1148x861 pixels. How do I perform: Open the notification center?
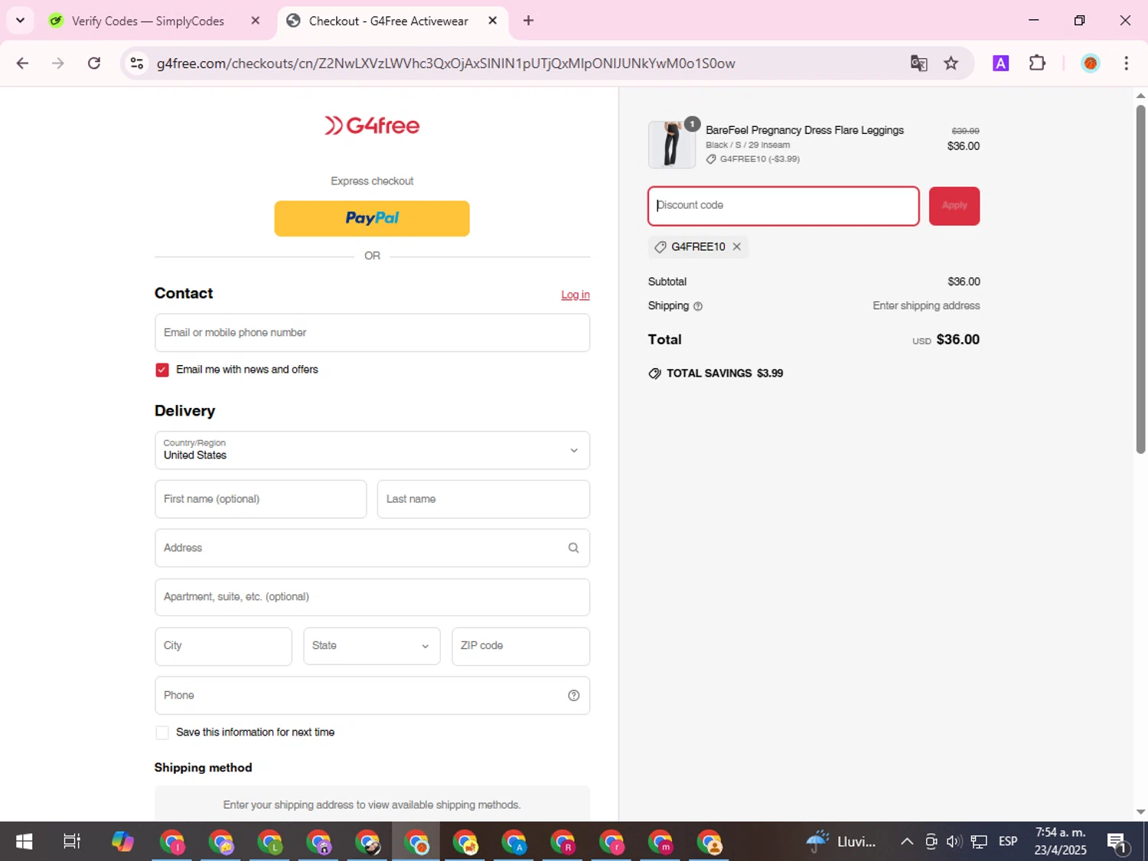tap(1117, 843)
